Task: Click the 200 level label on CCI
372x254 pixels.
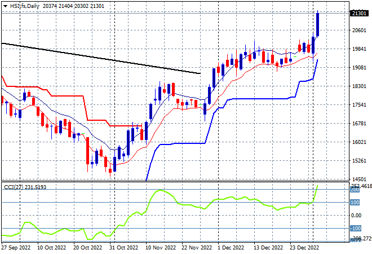Action: point(355,190)
